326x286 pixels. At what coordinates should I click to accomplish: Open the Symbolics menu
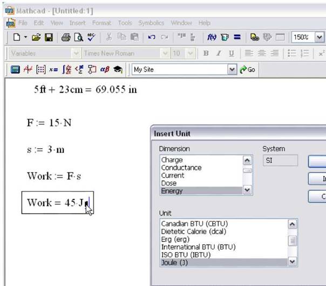pyautogui.click(x=152, y=23)
